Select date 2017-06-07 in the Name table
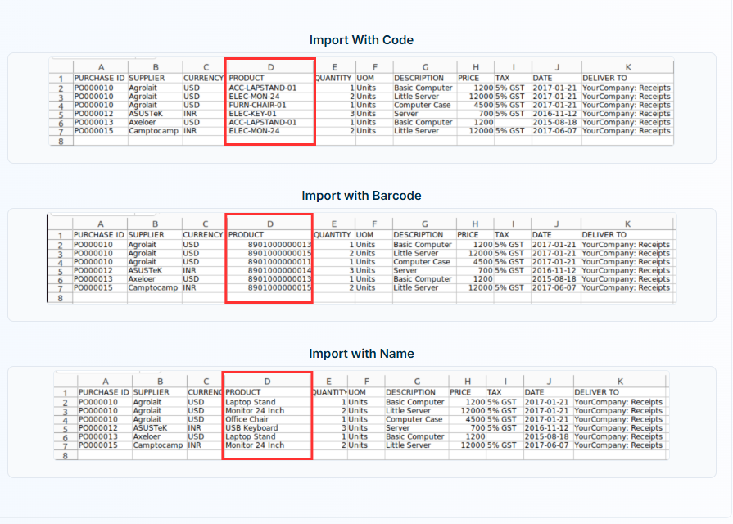The height and width of the screenshot is (524, 733). click(x=546, y=445)
